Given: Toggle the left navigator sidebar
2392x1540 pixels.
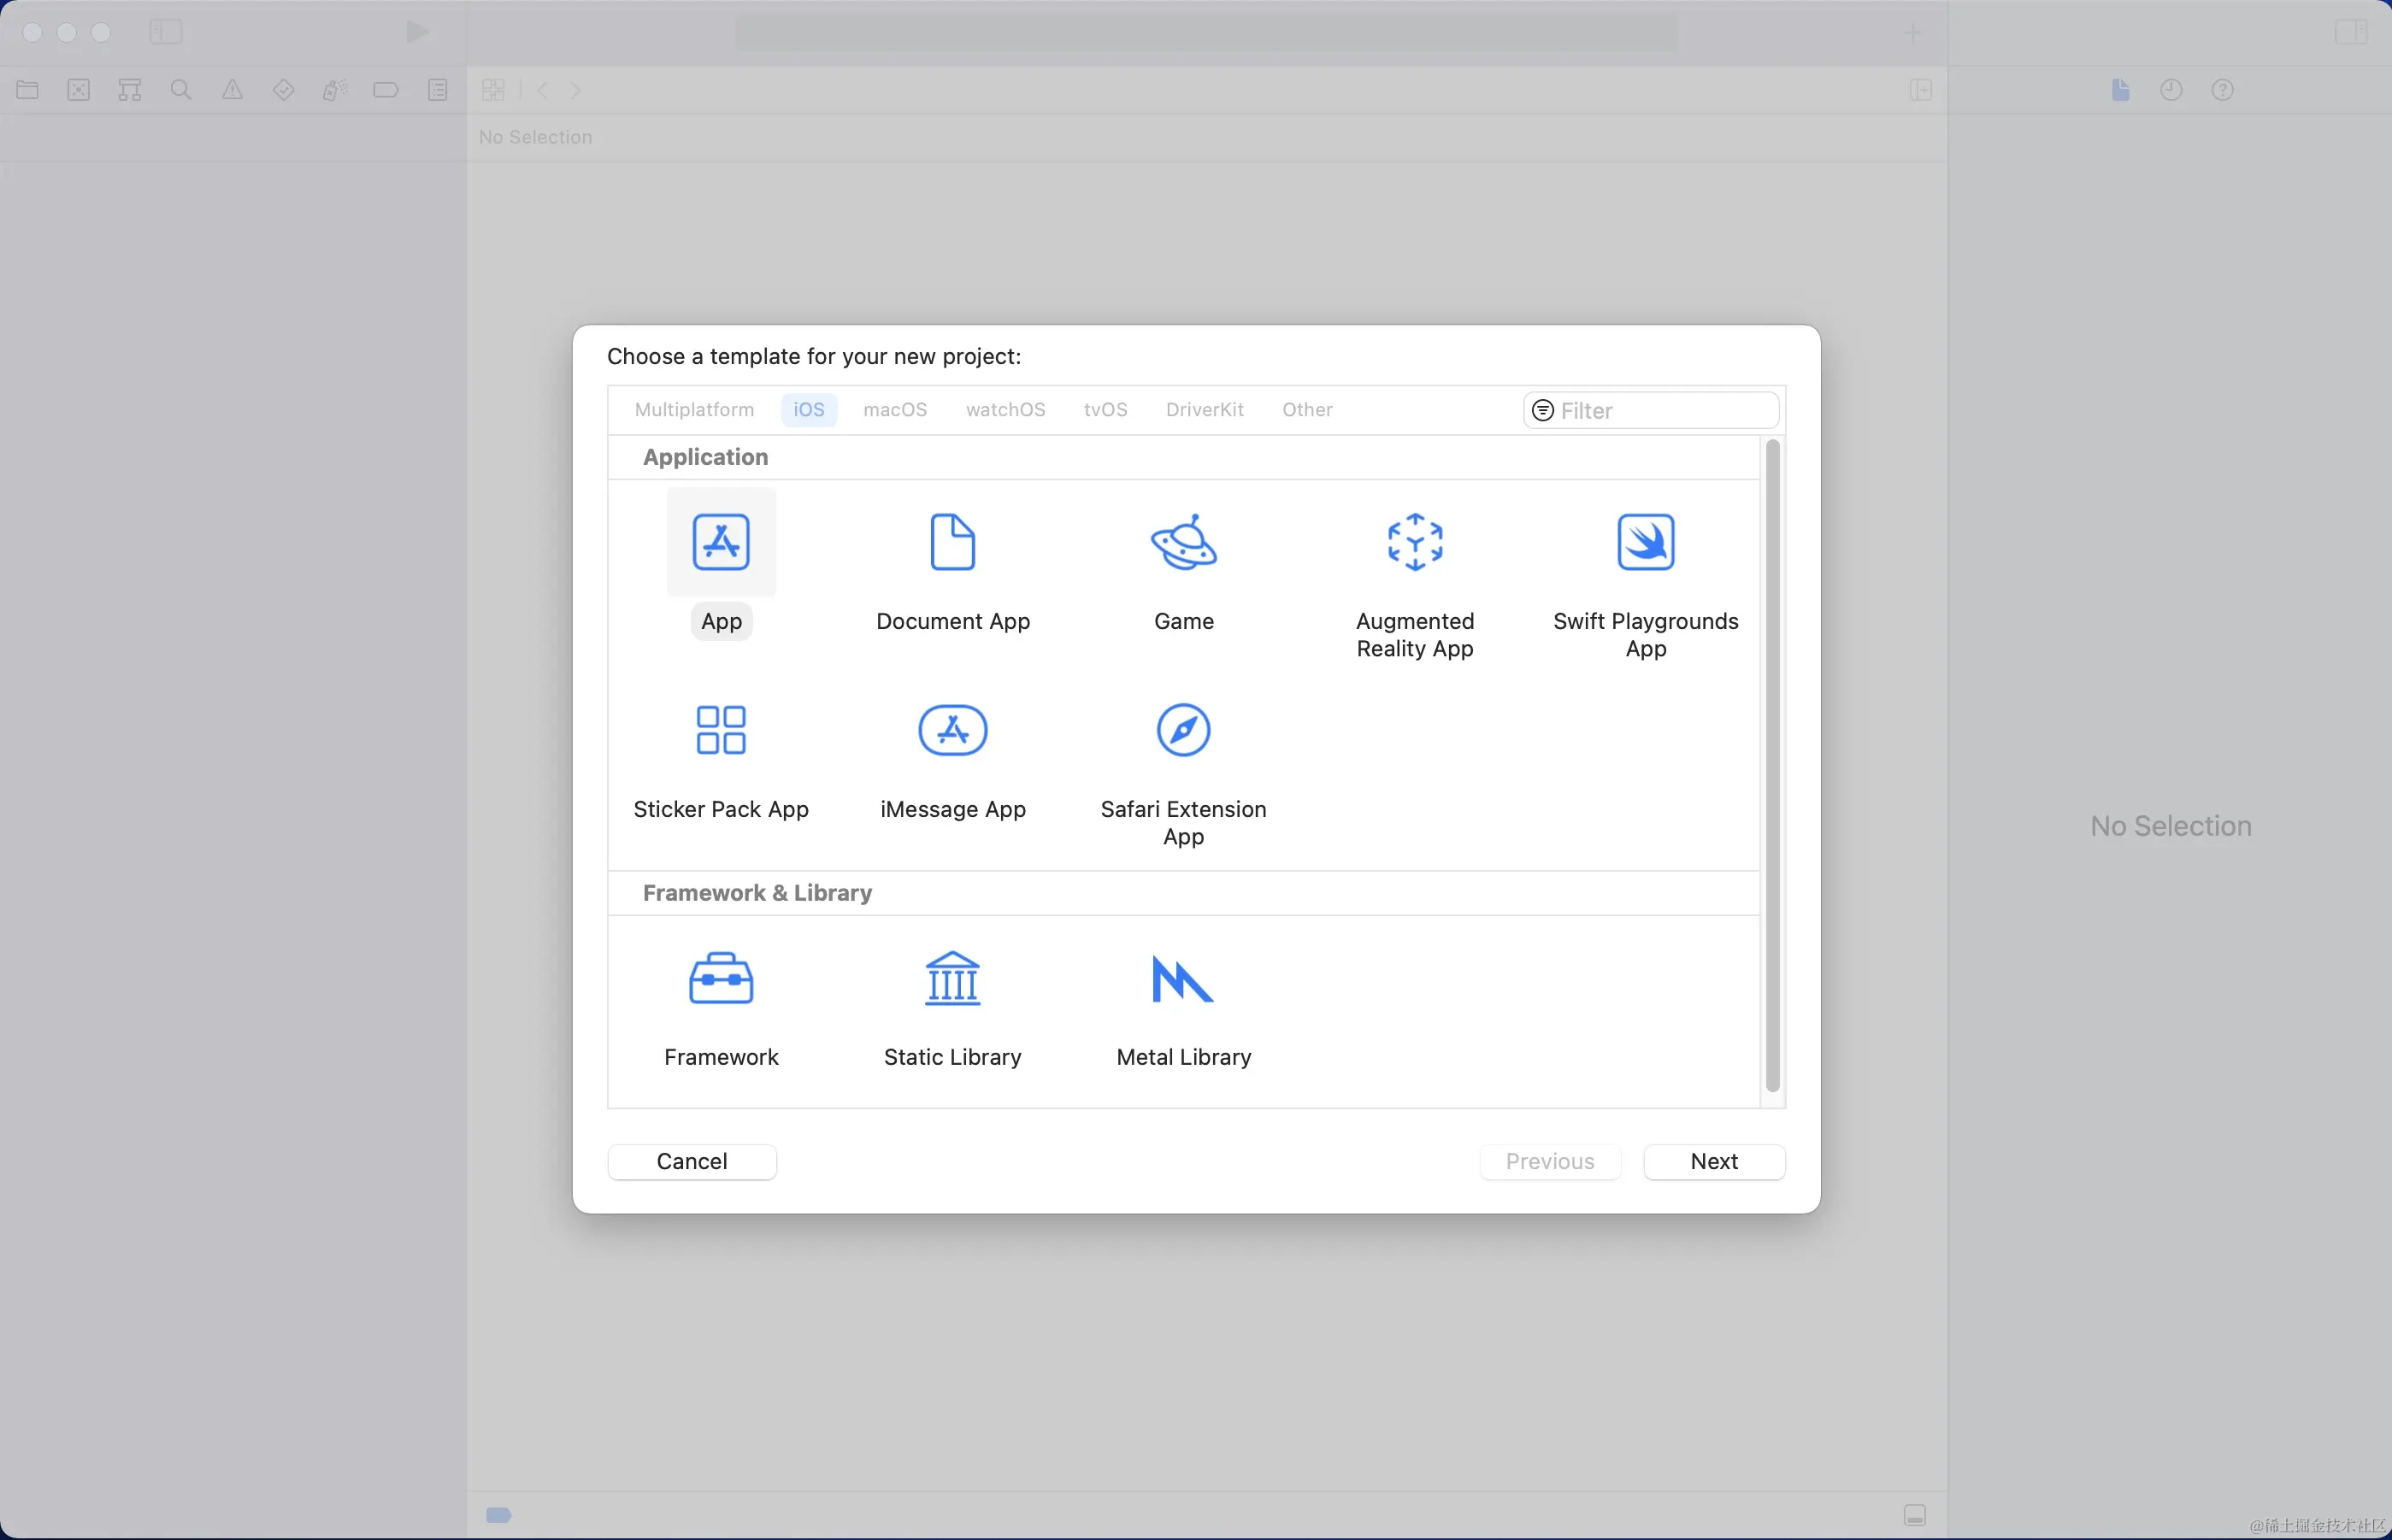Looking at the screenshot, I should pyautogui.click(x=166, y=32).
